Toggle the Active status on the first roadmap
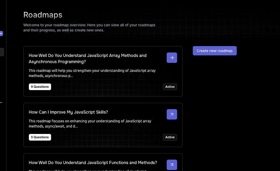280x171 pixels. [170, 87]
